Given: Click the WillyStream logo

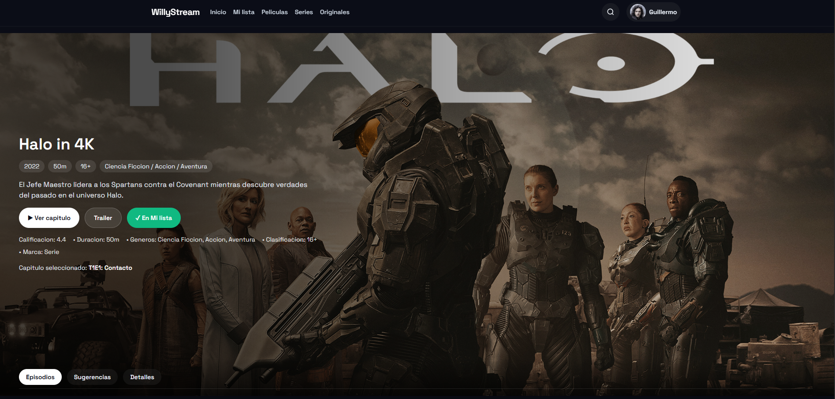Looking at the screenshot, I should (x=175, y=12).
